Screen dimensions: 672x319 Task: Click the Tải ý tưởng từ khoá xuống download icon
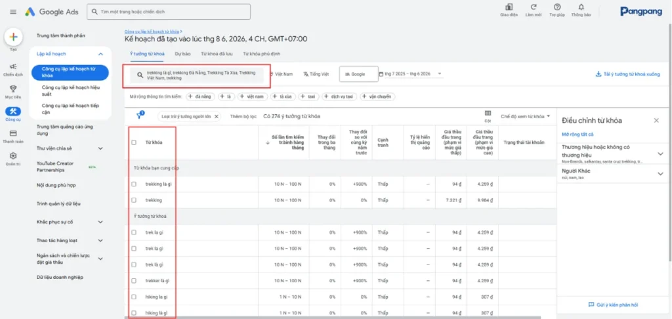click(x=598, y=74)
